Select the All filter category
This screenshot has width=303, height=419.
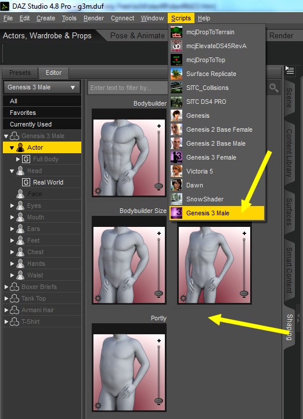point(42,101)
